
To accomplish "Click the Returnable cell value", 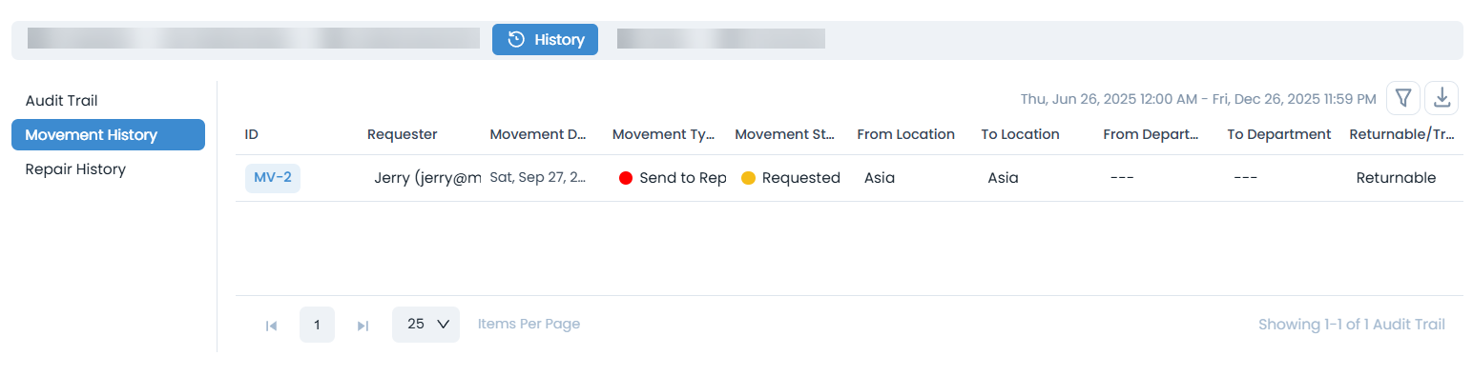I will point(1396,178).
